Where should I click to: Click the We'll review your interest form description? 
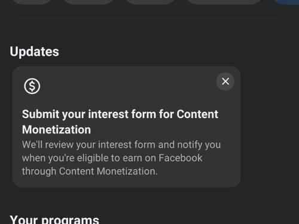(x=121, y=158)
